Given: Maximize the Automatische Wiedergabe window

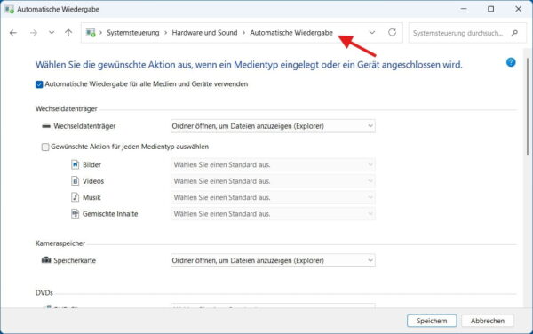Looking at the screenshot, I should pyautogui.click(x=491, y=9).
